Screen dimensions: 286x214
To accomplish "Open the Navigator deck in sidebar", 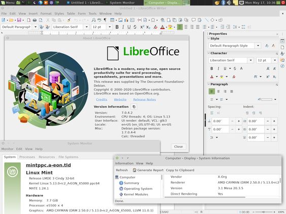I will click(x=282, y=66).
